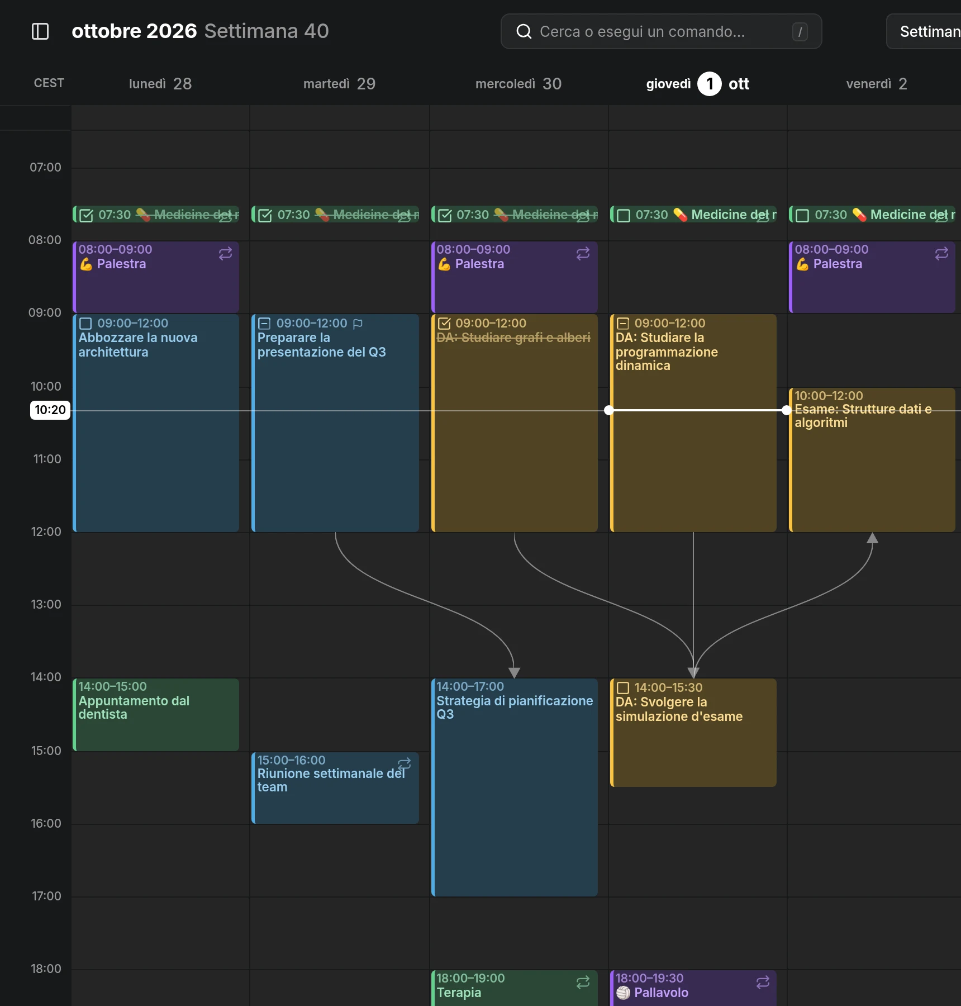
Task: Check Friday's 07:30 Medicine task
Action: (802, 215)
